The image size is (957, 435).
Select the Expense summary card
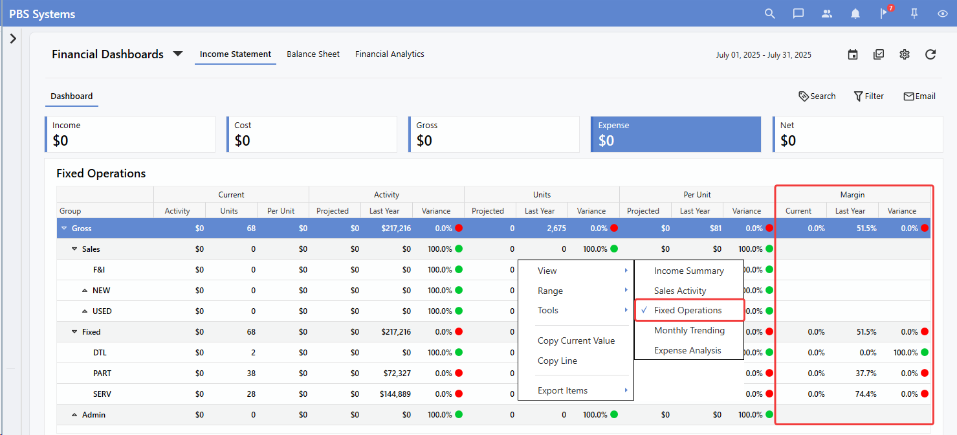676,134
